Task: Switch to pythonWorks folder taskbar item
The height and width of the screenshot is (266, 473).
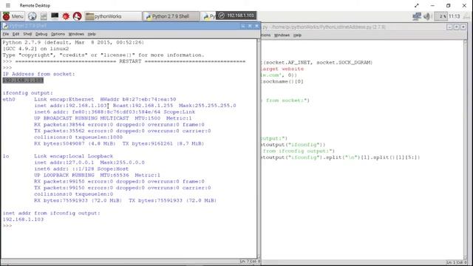Action: click(113, 16)
